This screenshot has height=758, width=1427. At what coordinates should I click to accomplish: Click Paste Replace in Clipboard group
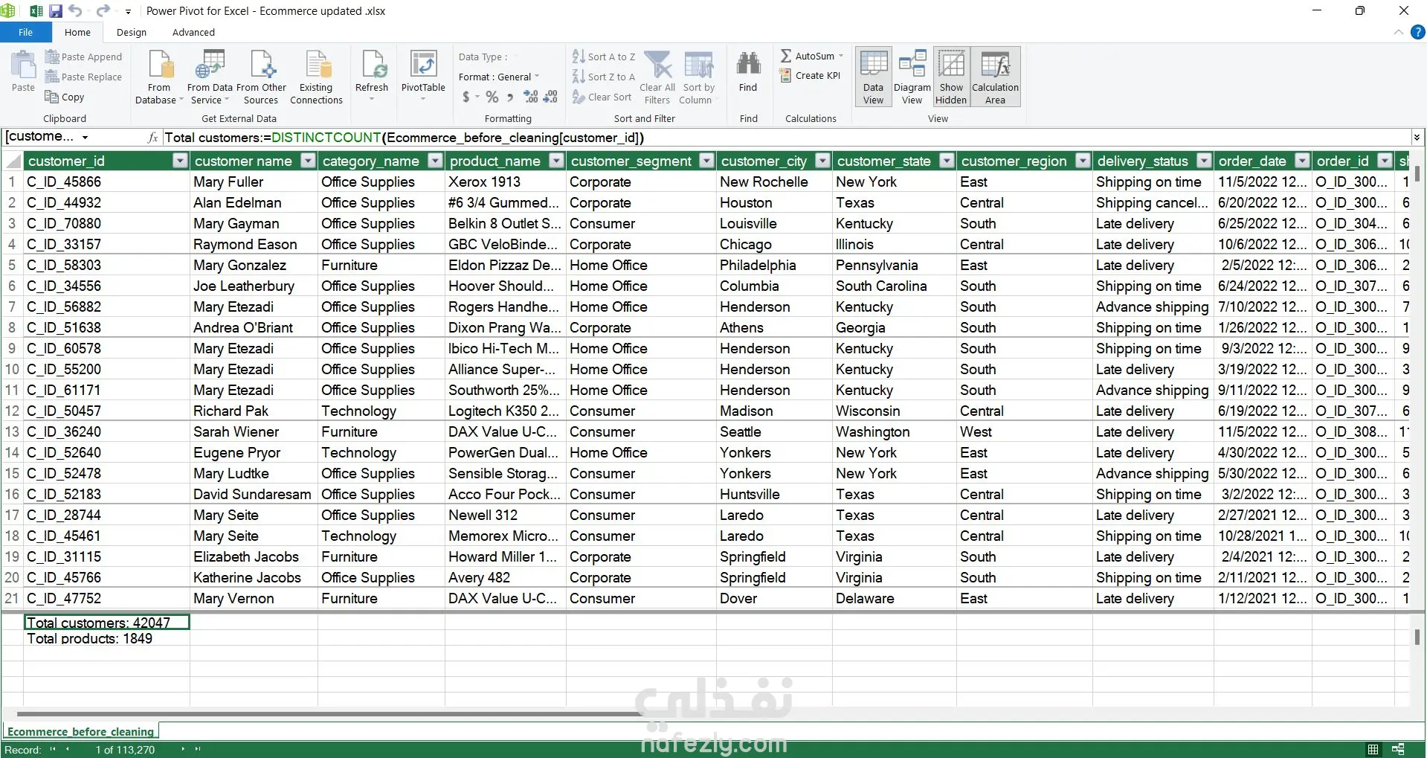coord(83,77)
